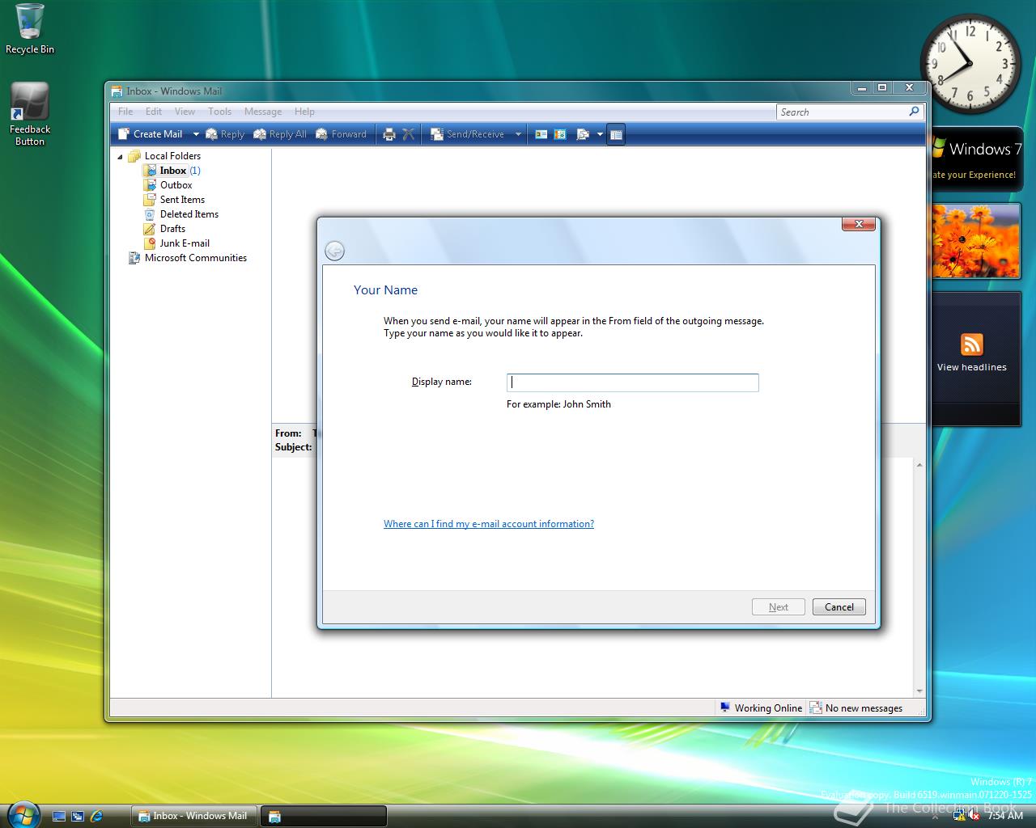Click the Print icon in toolbar
The width and height of the screenshot is (1036, 828).
pos(389,134)
